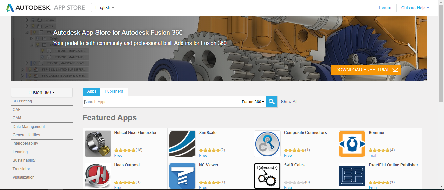Click Trial price under Bommer
Viewport: 444px width, 190px height.
click(x=372, y=156)
